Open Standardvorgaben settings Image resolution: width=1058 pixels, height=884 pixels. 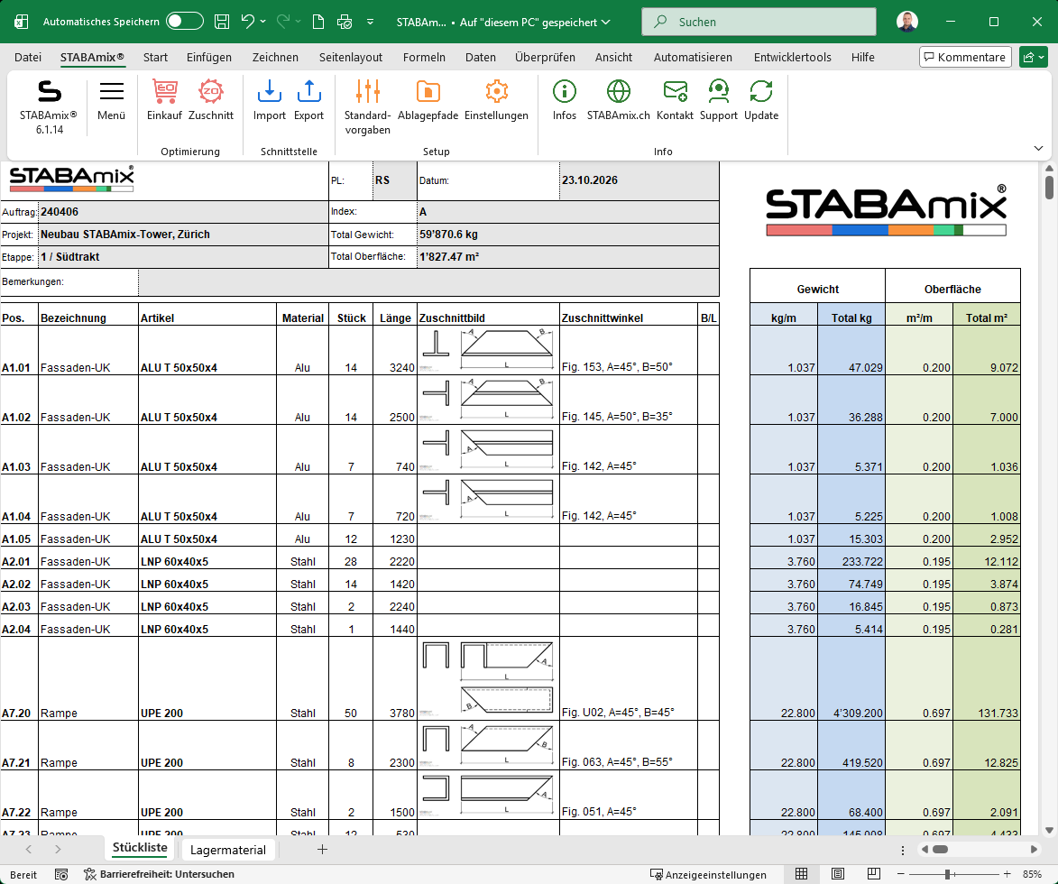click(368, 106)
